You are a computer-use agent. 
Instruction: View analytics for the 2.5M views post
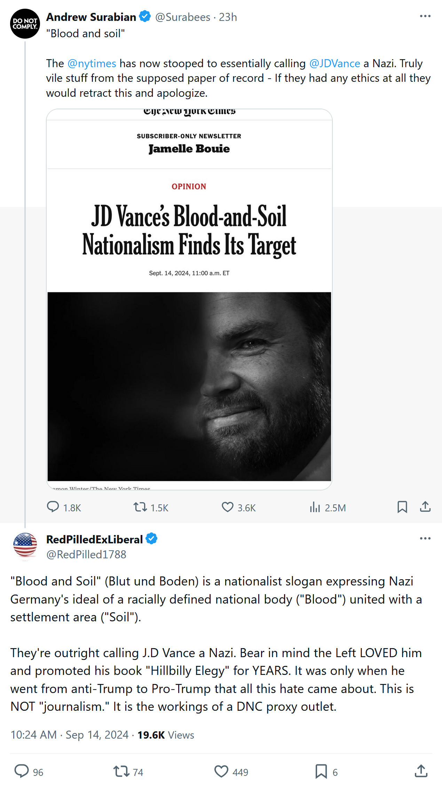[x=315, y=507]
